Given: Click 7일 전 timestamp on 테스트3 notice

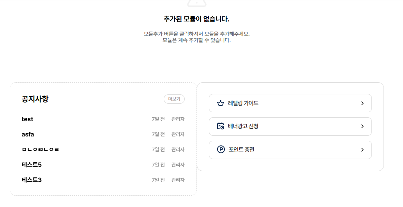Looking at the screenshot, I should pyautogui.click(x=158, y=180).
